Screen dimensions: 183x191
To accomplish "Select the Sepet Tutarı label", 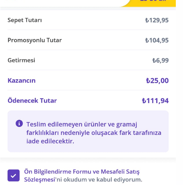I will [25, 20].
